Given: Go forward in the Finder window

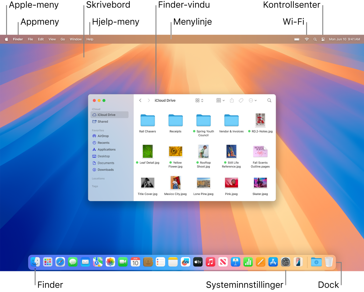Looking at the screenshot, I should click(149, 100).
